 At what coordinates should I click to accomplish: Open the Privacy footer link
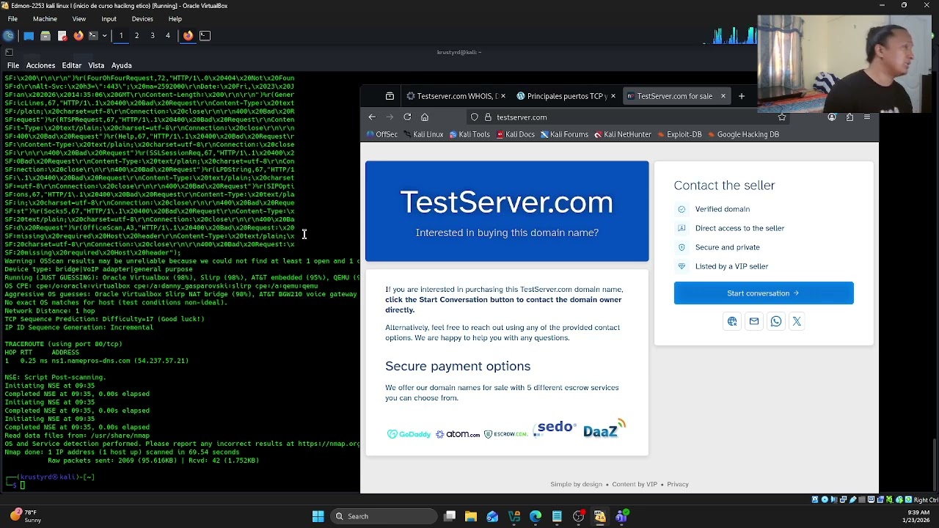(678, 484)
